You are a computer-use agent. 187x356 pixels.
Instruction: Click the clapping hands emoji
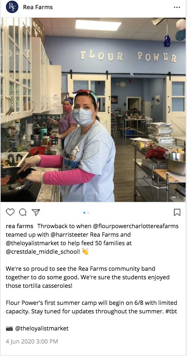85,251
